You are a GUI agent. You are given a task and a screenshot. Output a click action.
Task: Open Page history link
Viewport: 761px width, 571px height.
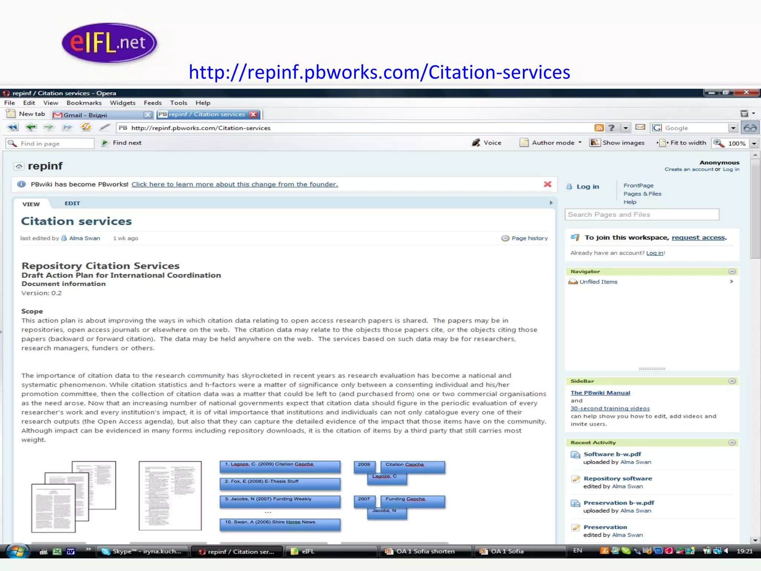pyautogui.click(x=525, y=238)
